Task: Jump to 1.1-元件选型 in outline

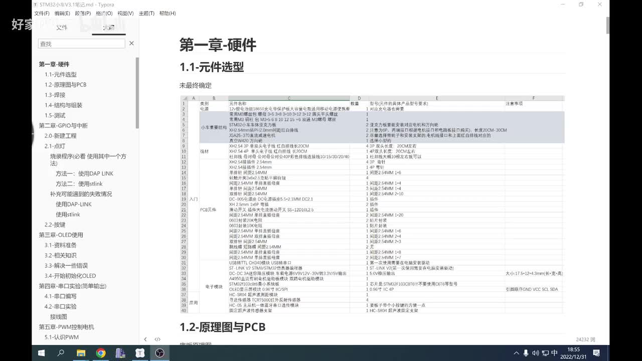Action: point(61,75)
